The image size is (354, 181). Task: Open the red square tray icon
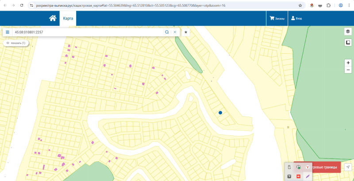pyautogui.click(x=298, y=177)
